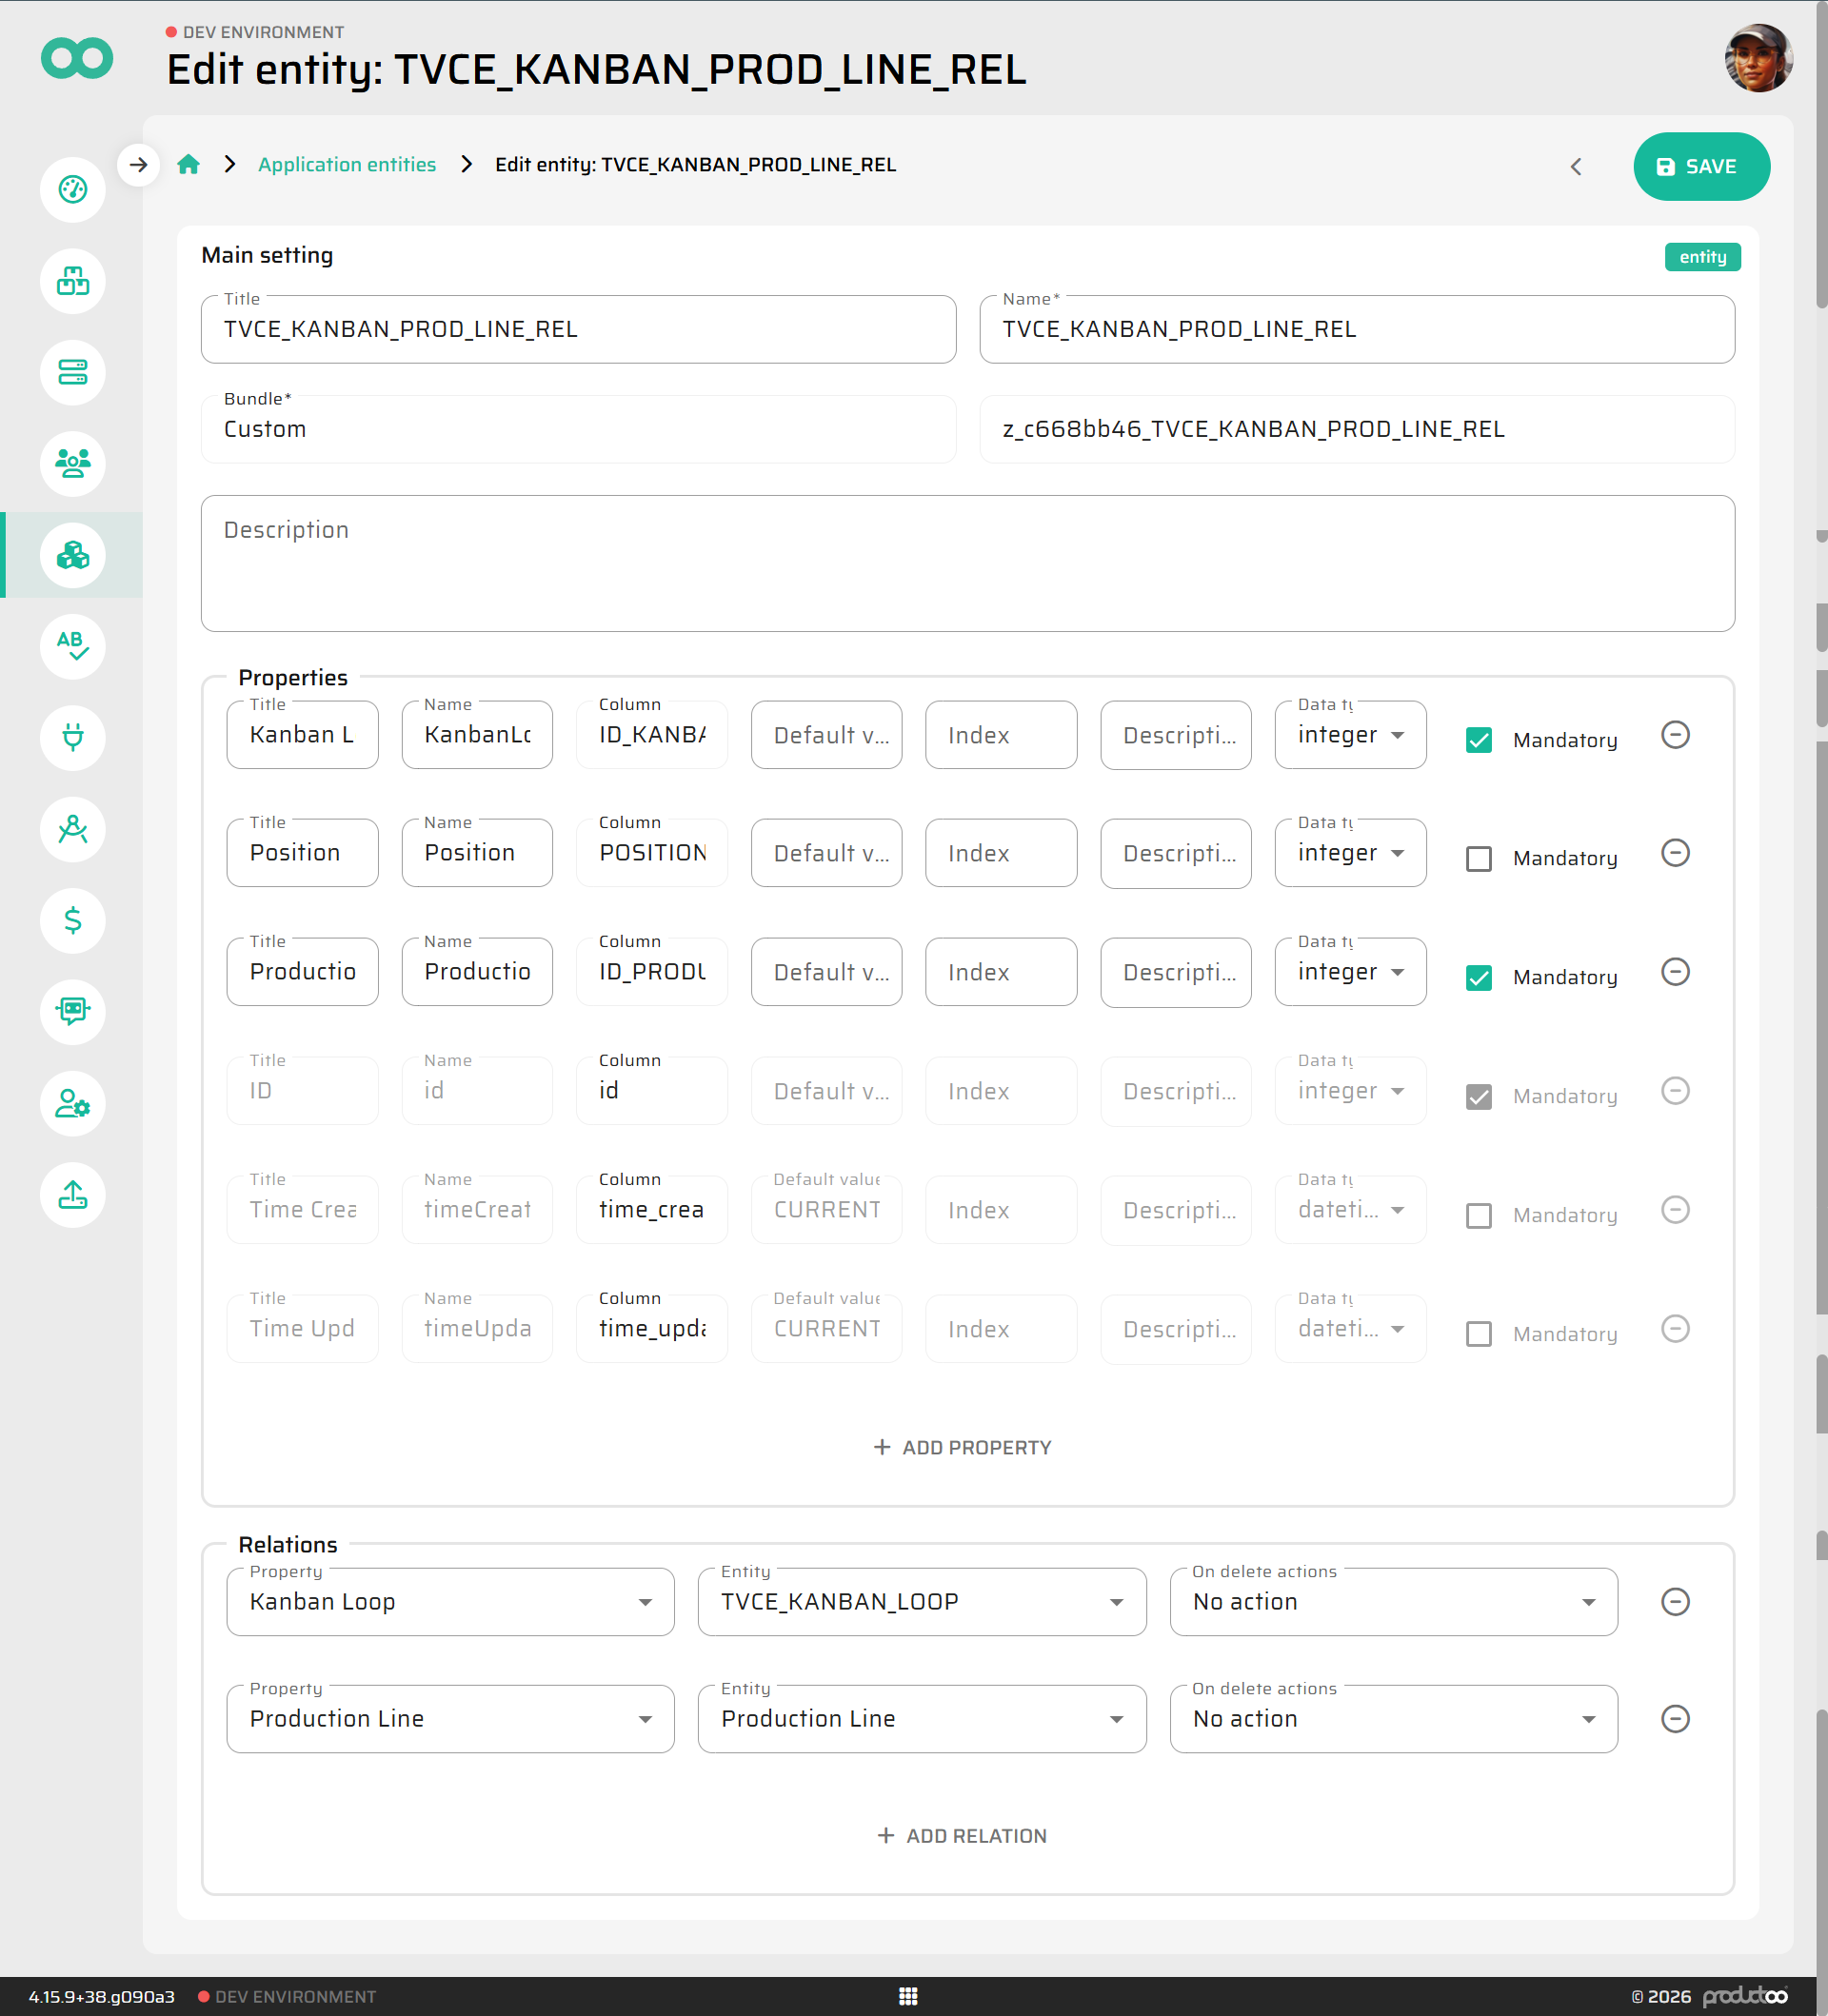Click the AB translations sidebar icon

(x=73, y=646)
